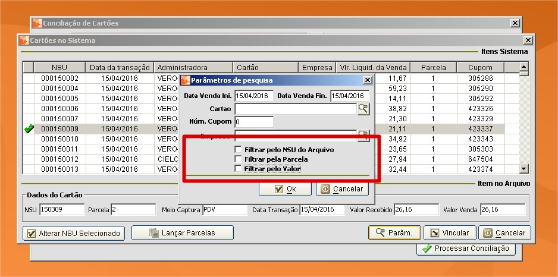Image resolution: width=558 pixels, height=277 pixels.
Task: Close the Cartões no Sistema window
Action: tap(527, 40)
